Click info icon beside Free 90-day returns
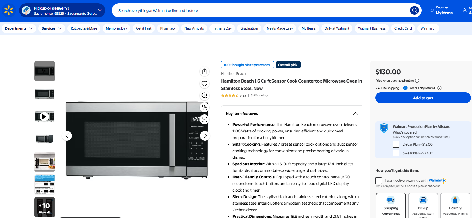 [439, 88]
